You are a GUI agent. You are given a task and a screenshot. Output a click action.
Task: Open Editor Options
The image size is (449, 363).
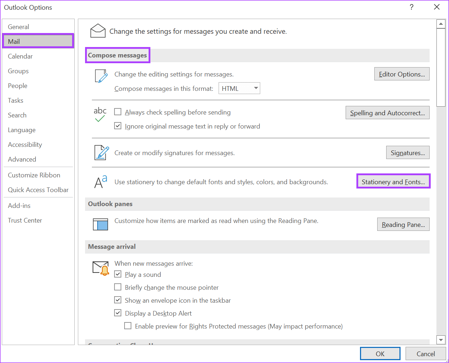click(402, 74)
